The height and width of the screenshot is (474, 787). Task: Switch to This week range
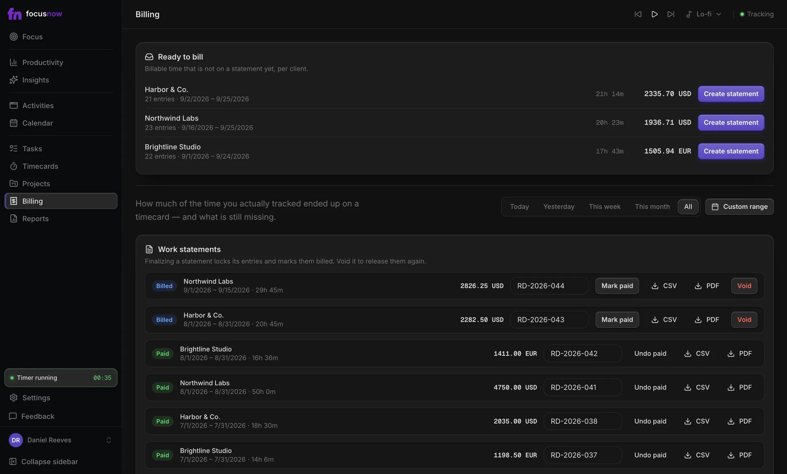(x=605, y=206)
